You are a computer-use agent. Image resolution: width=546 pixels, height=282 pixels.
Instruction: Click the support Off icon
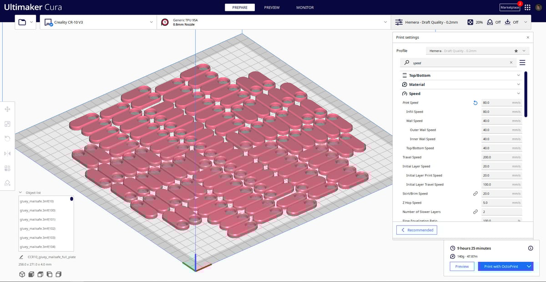click(490, 22)
